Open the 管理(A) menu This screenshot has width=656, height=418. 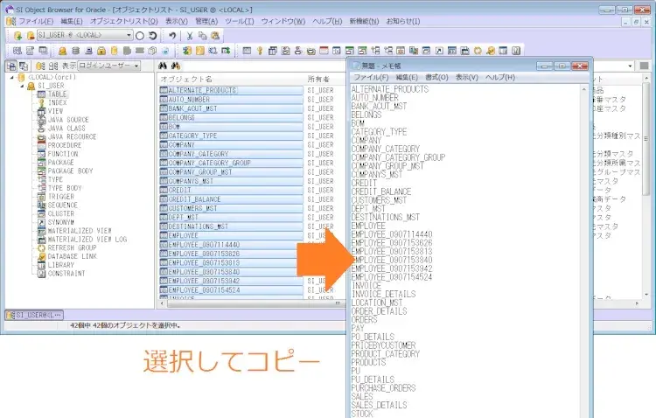(206, 21)
